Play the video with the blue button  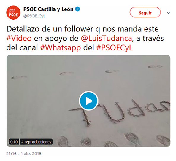[88, 101]
